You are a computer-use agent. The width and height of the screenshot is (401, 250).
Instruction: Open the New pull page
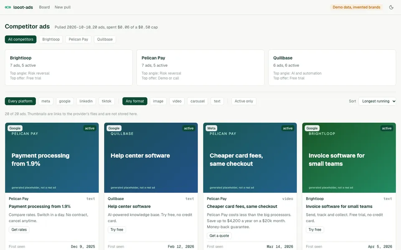pyautogui.click(x=63, y=7)
